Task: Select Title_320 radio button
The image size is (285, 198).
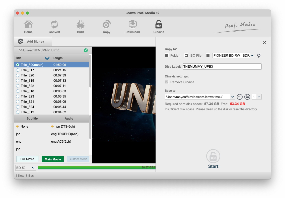Action: (x=18, y=75)
